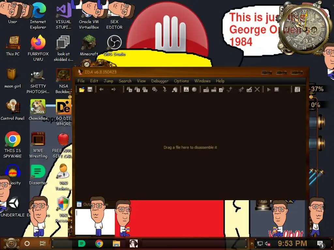Image resolution: width=334 pixels, height=250 pixels.
Task: Select the Internet Explorer desktop shortcut
Action: click(x=38, y=16)
